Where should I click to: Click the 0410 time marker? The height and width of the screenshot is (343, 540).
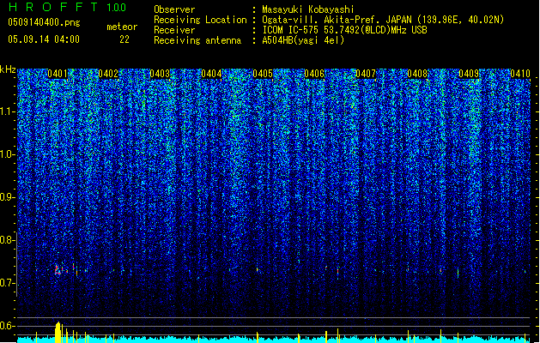tap(520, 74)
